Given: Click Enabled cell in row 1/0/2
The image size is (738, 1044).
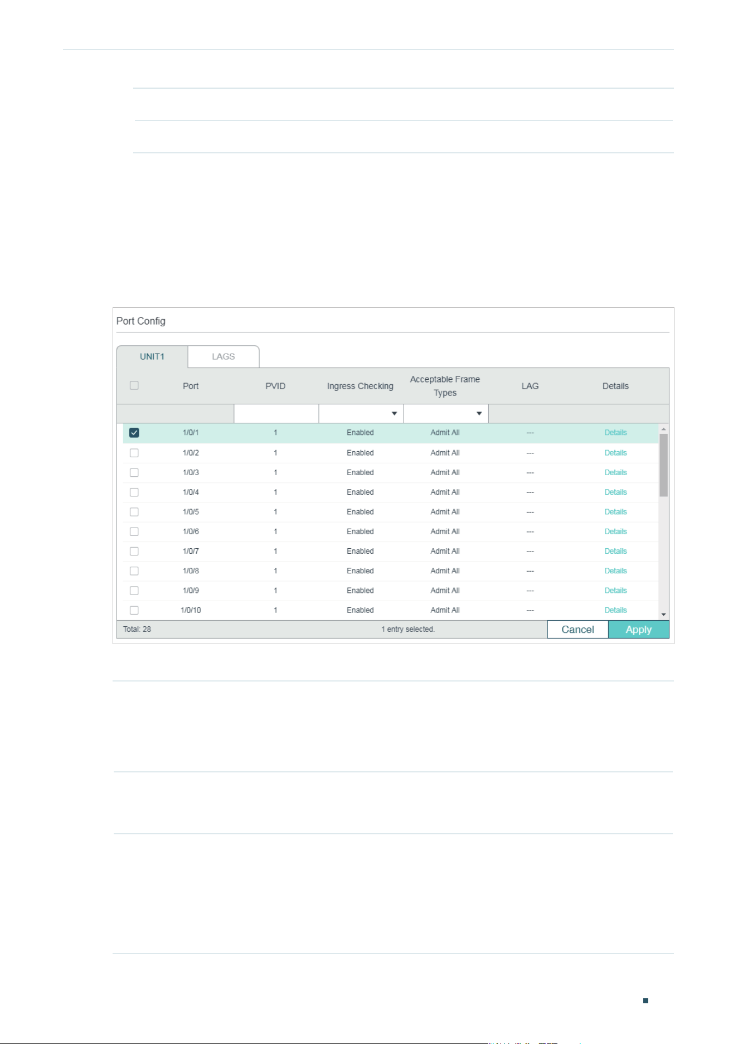Looking at the screenshot, I should [360, 453].
